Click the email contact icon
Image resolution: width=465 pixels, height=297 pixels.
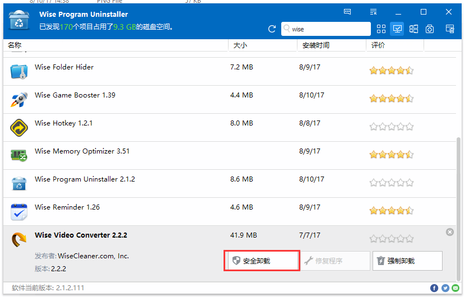point(455,288)
